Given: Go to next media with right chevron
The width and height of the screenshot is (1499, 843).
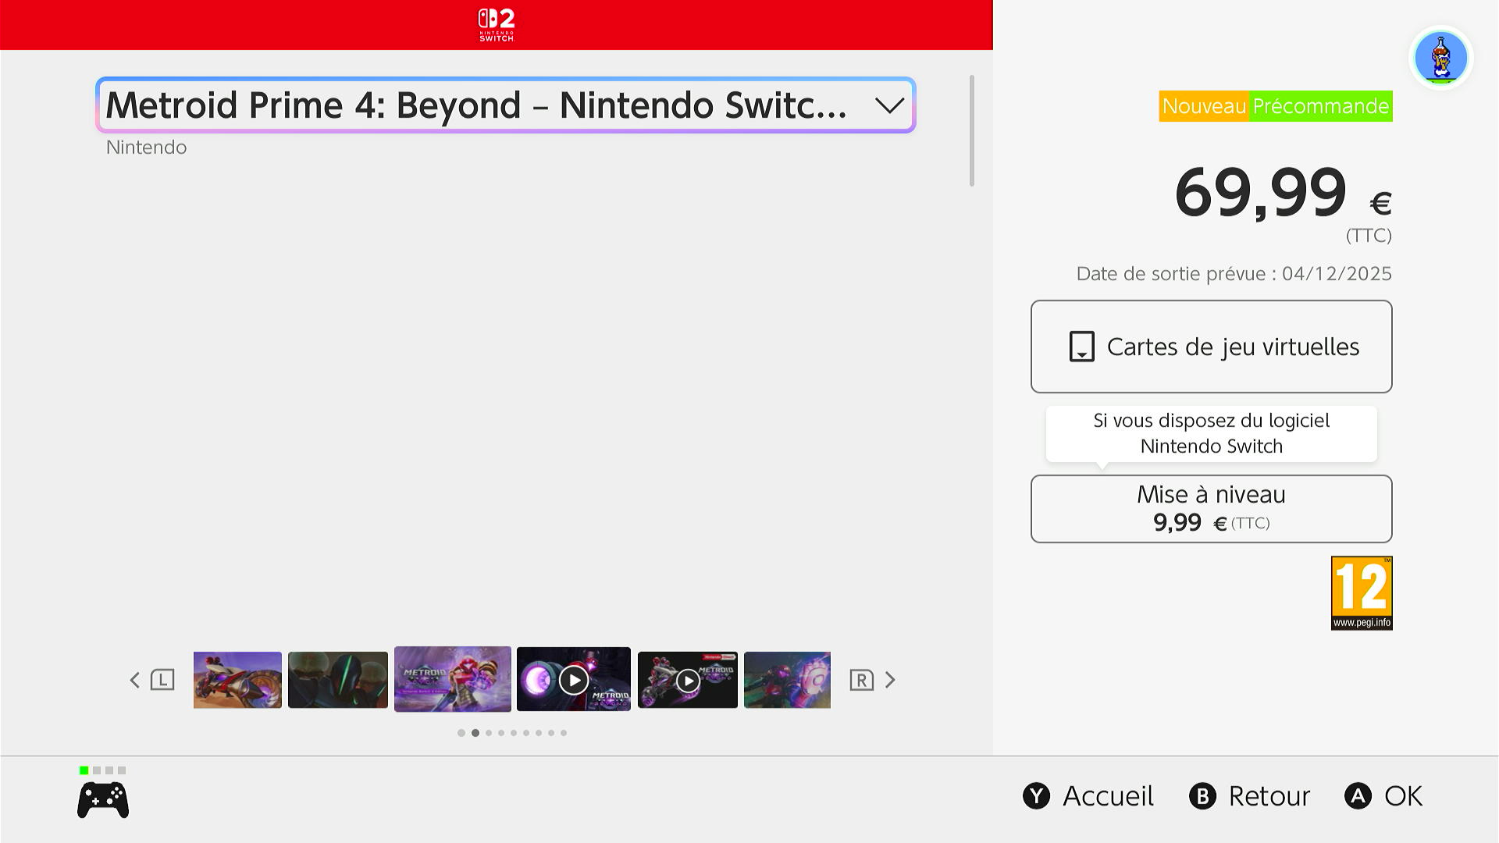Looking at the screenshot, I should tap(890, 680).
